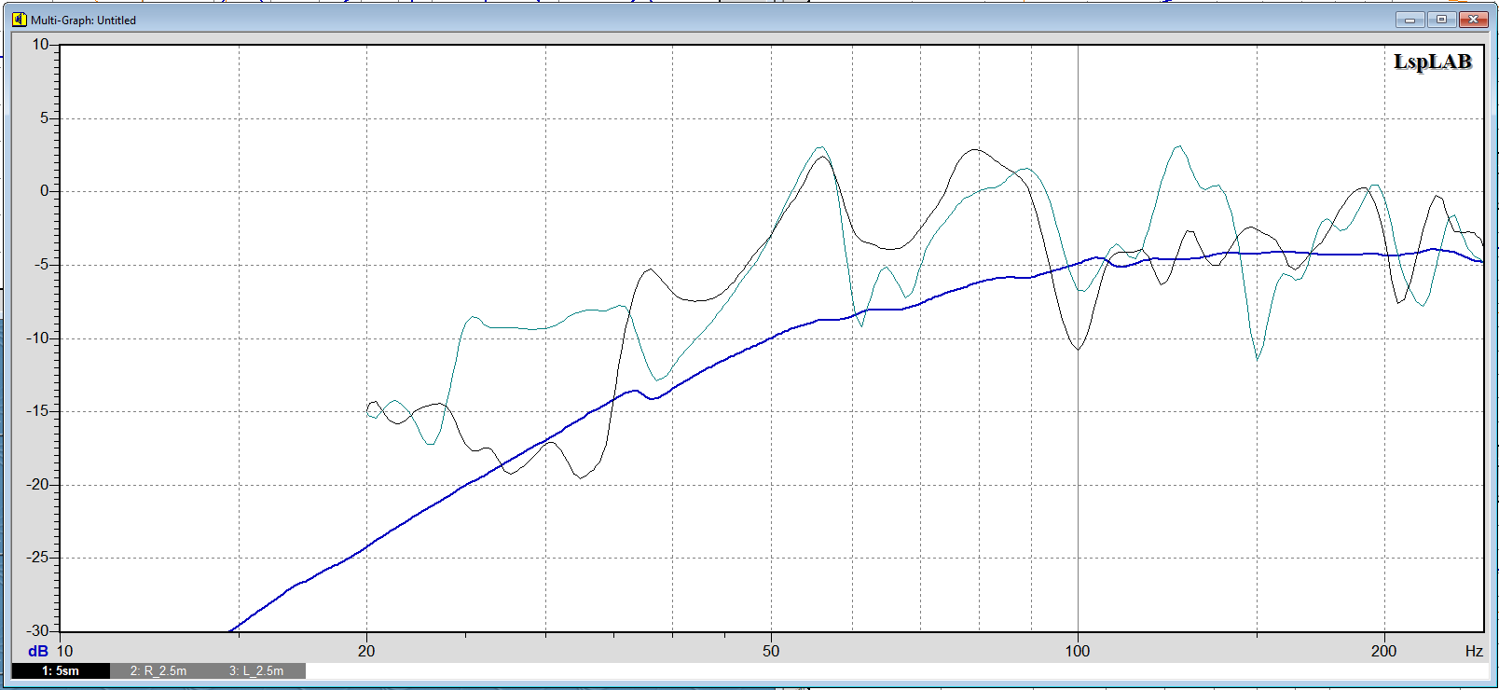
Task: Click empty white area right of curve tabs
Action: [x=839, y=670]
